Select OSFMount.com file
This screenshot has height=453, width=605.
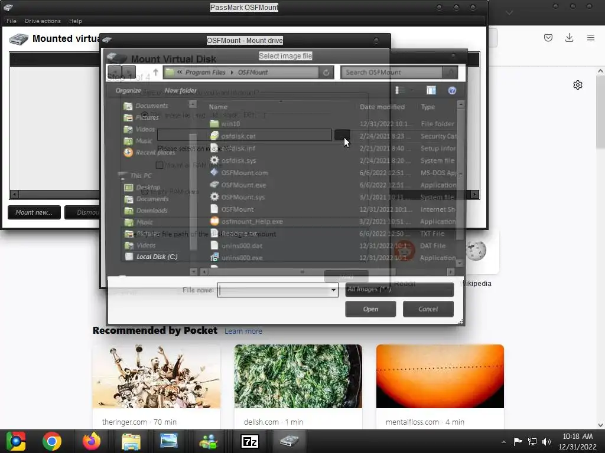[244, 173]
